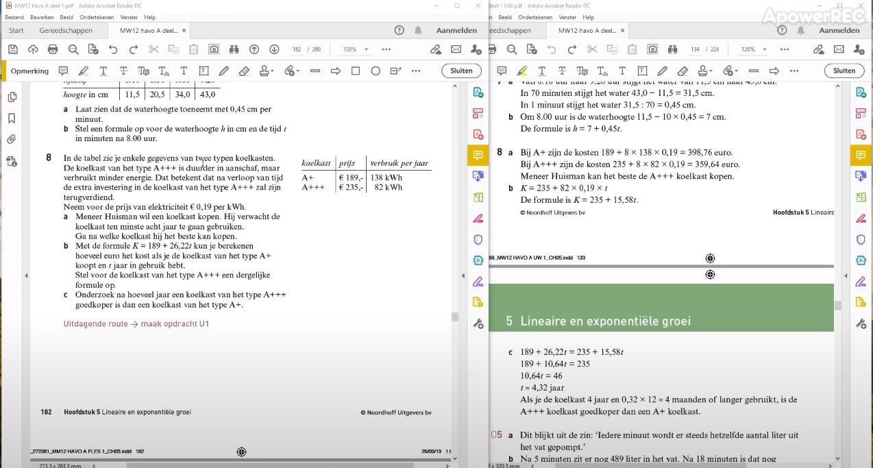This screenshot has width=873, height=468.
Task: Open find binoculars in left window
Action: (x=234, y=49)
